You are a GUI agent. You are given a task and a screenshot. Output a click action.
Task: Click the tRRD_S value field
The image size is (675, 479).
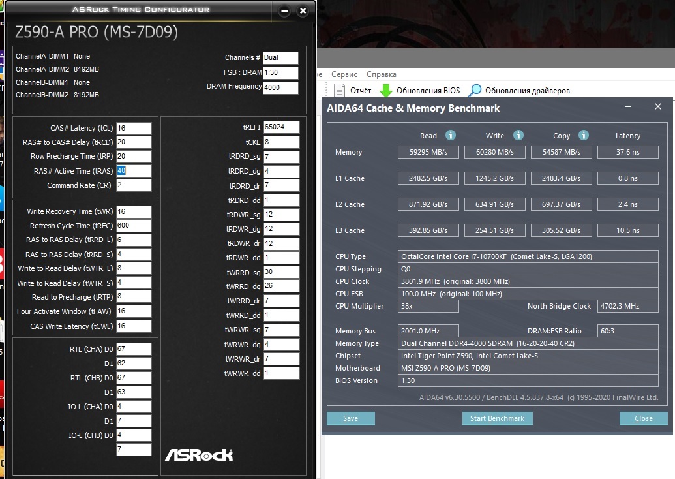[134, 254]
